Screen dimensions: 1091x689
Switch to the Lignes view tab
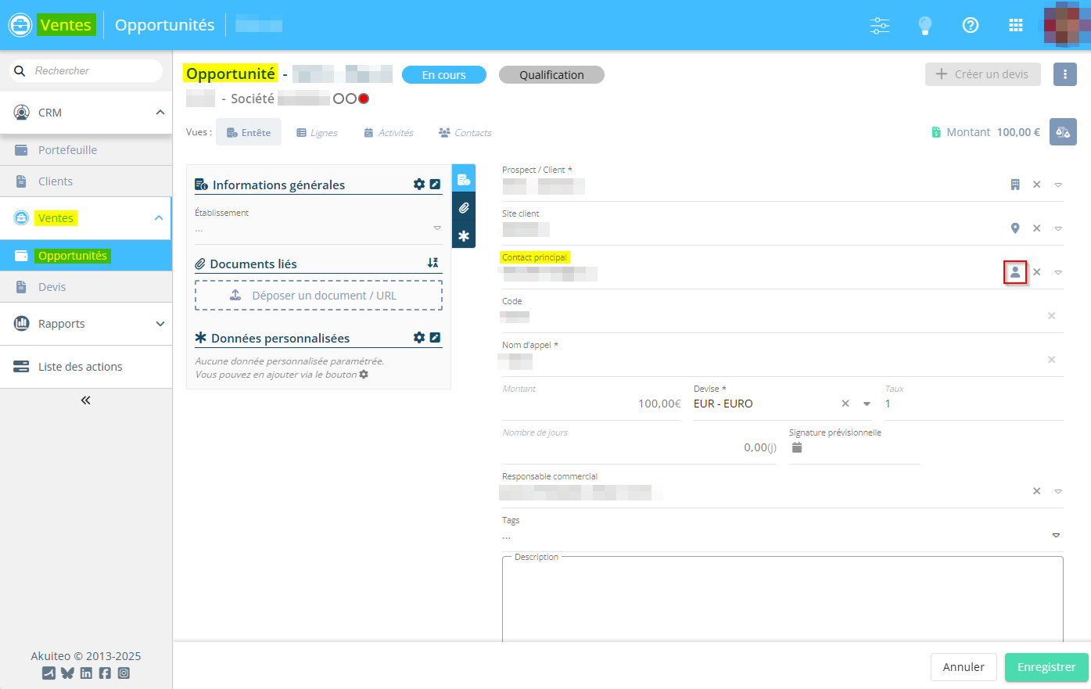pos(317,133)
